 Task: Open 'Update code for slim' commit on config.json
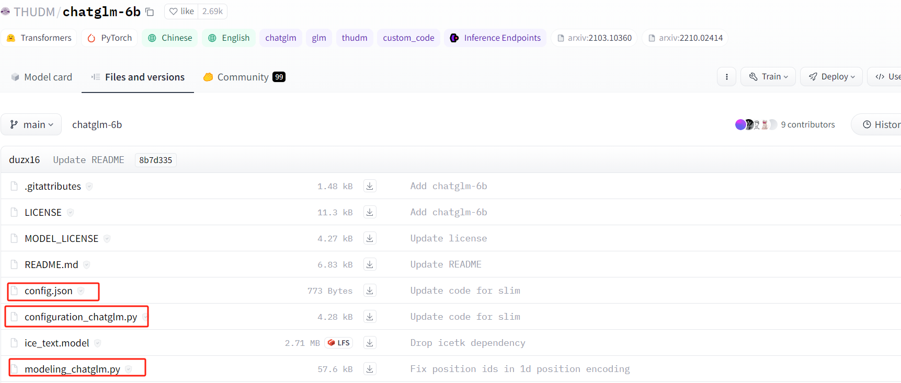[465, 291]
